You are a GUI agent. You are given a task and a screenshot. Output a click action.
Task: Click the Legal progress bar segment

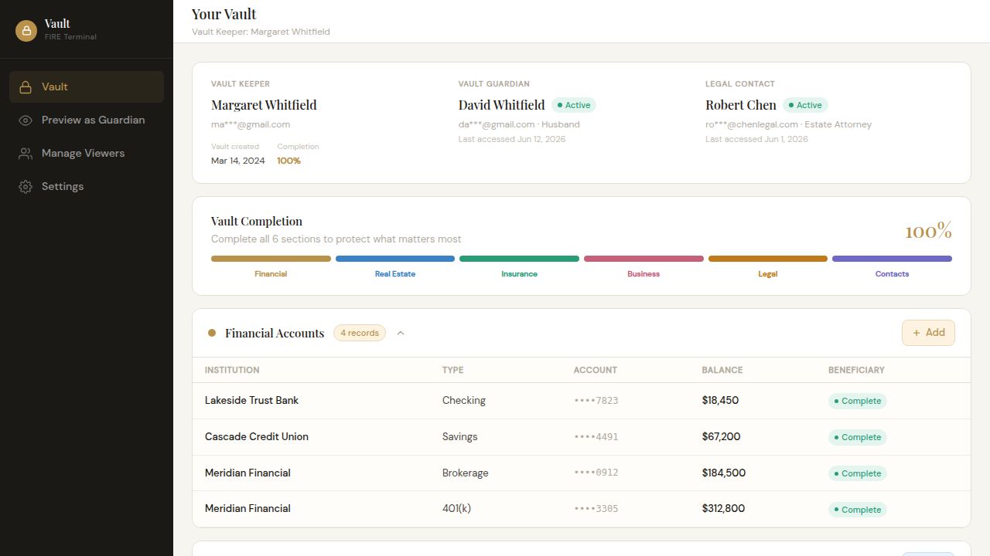(768, 259)
